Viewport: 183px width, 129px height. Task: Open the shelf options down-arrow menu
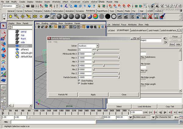click(x=4, y=19)
